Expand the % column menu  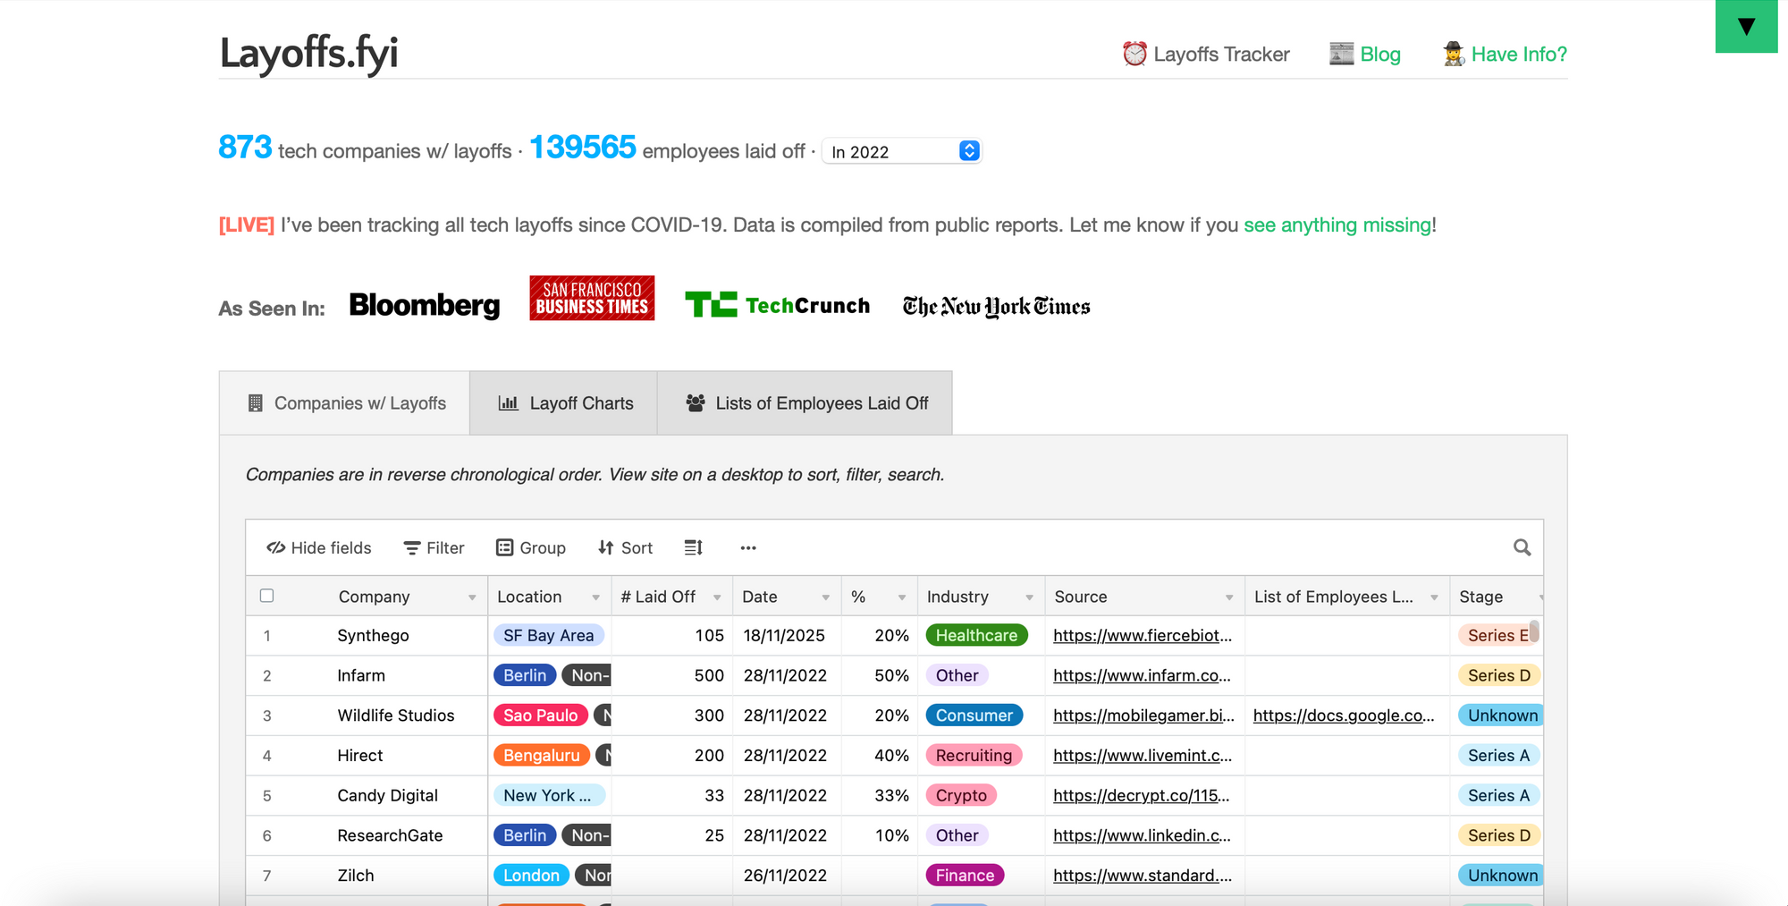click(x=902, y=597)
